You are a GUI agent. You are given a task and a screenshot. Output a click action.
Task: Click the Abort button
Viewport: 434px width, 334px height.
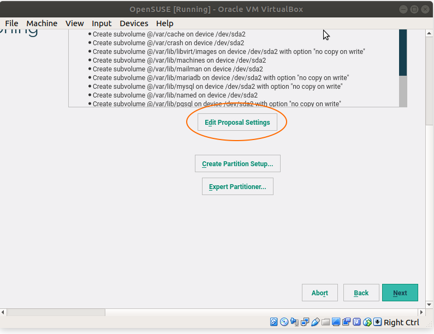(320, 293)
